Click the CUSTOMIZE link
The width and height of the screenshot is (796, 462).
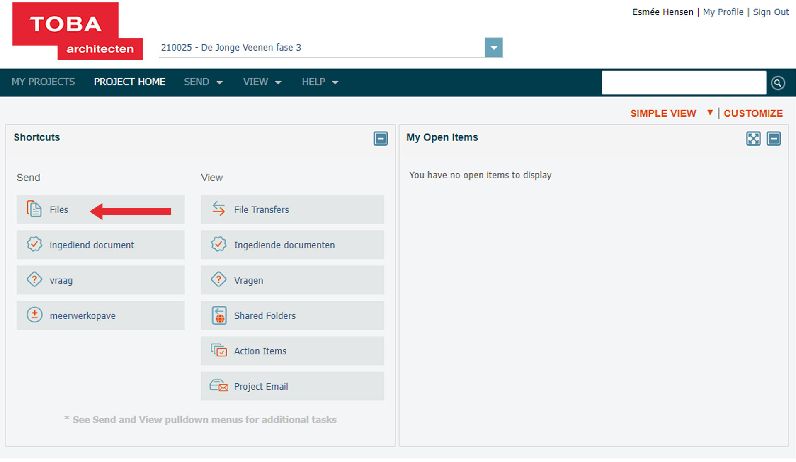(x=753, y=113)
